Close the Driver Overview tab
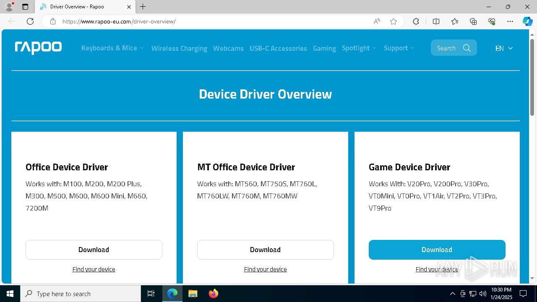 coord(129,7)
